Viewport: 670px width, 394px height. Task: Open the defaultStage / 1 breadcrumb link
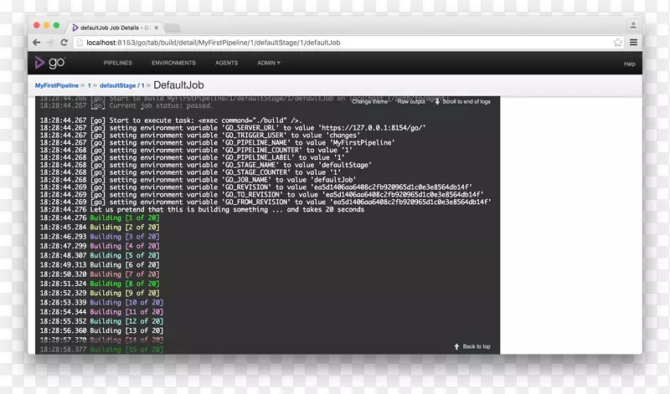pyautogui.click(x=122, y=85)
